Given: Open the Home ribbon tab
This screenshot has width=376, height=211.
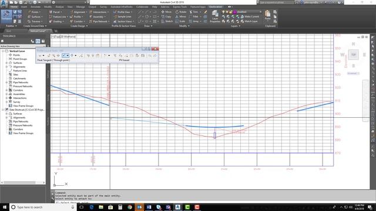Looking at the screenshot, I should pos(14,7).
